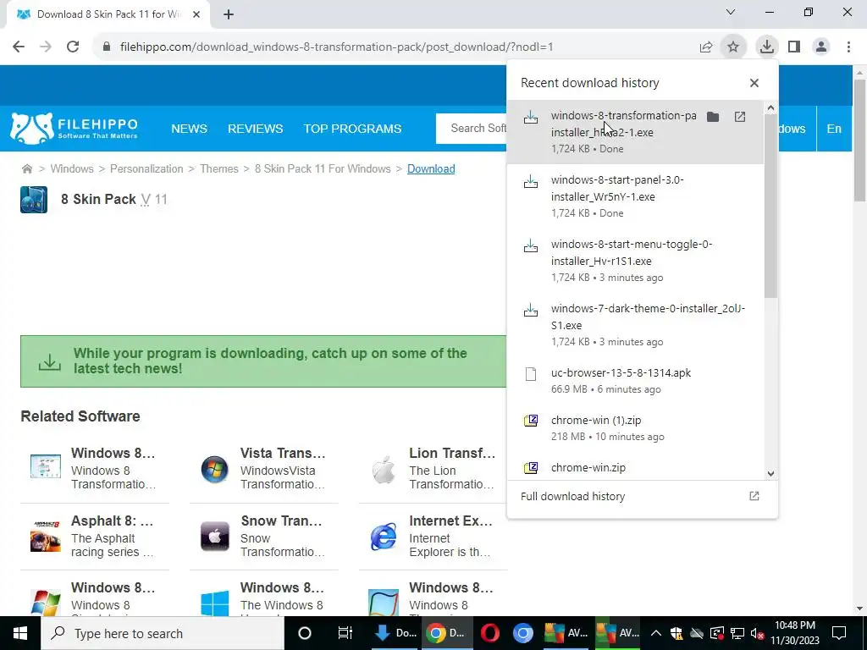Open the Chrome profile avatar menu
The image size is (867, 650).
pyautogui.click(x=821, y=47)
